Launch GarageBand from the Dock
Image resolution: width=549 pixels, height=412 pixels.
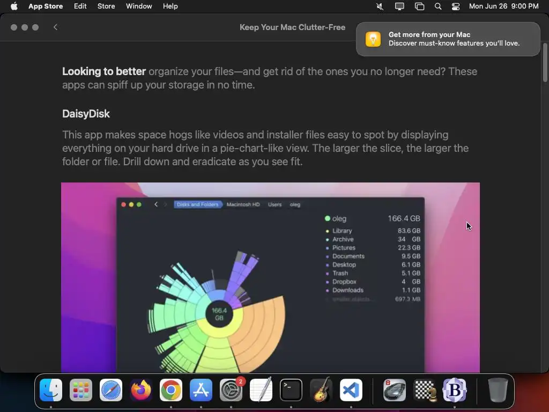coord(321,390)
